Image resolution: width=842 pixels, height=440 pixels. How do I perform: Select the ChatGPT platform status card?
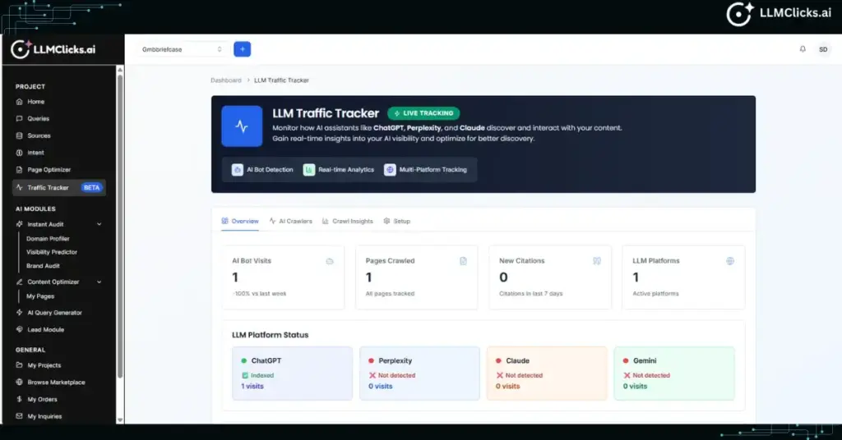tap(292, 374)
